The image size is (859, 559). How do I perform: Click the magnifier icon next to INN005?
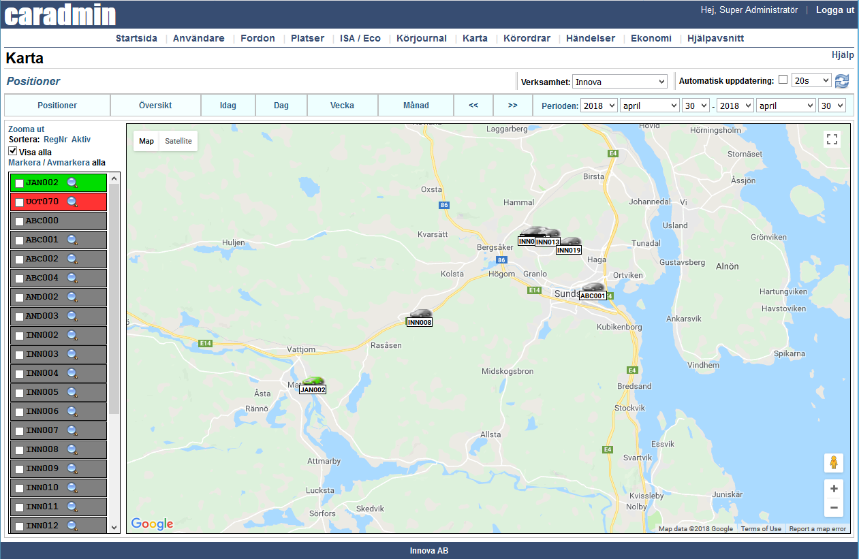coord(72,392)
